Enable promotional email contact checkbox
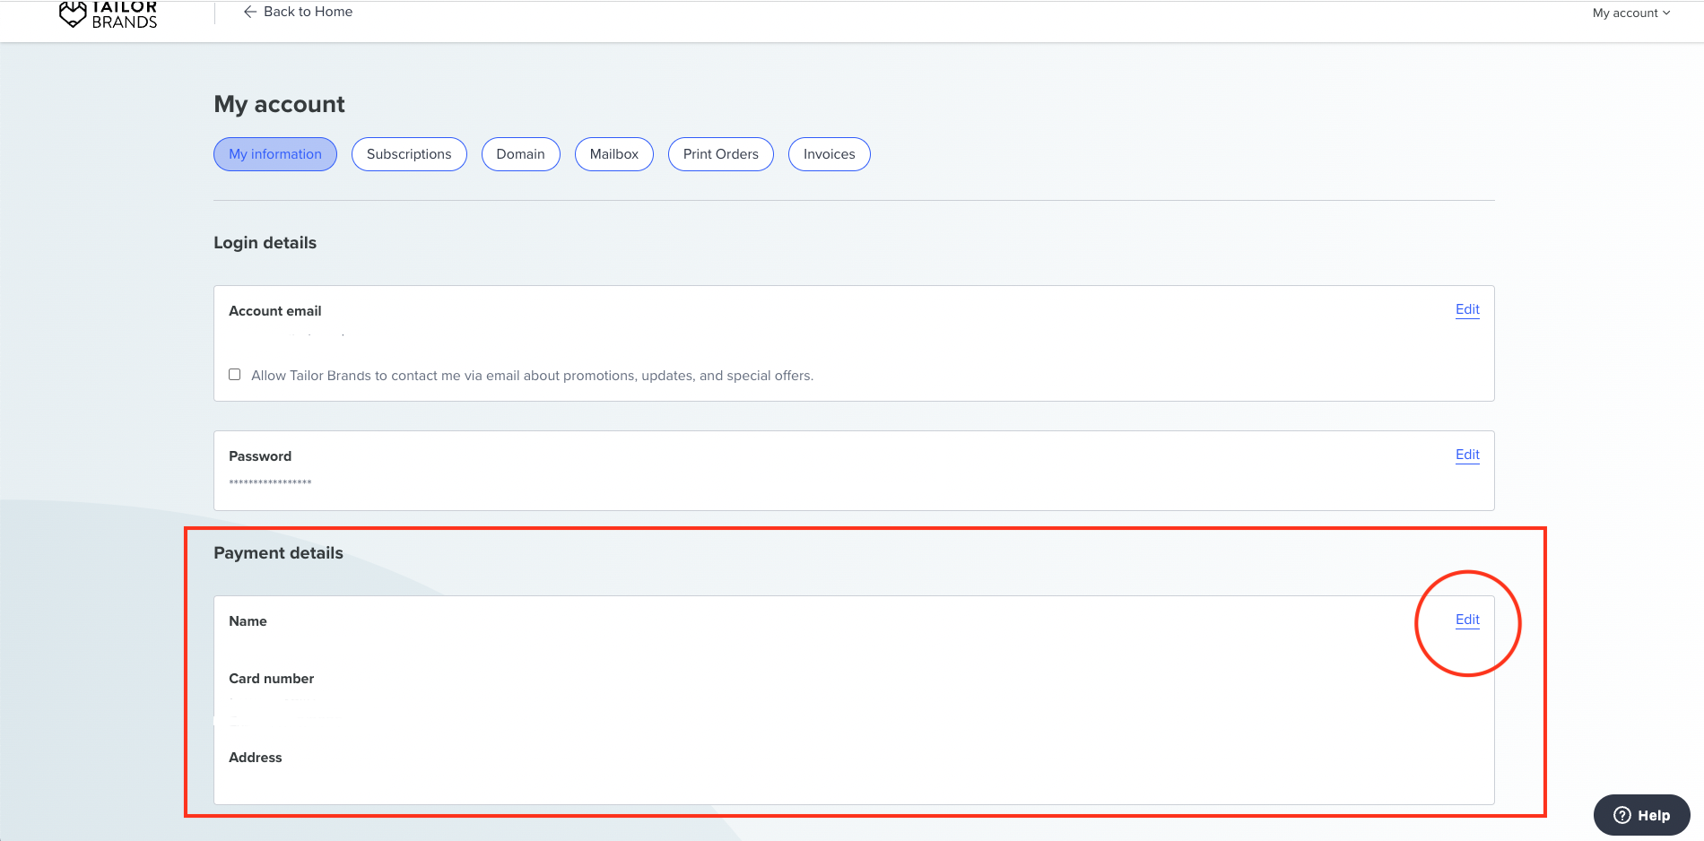 tap(235, 375)
